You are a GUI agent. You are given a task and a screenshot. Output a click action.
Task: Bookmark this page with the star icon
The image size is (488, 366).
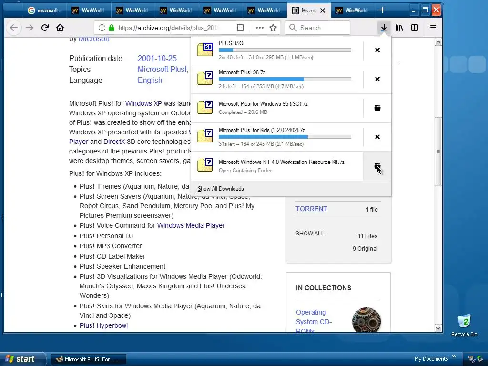click(x=273, y=28)
